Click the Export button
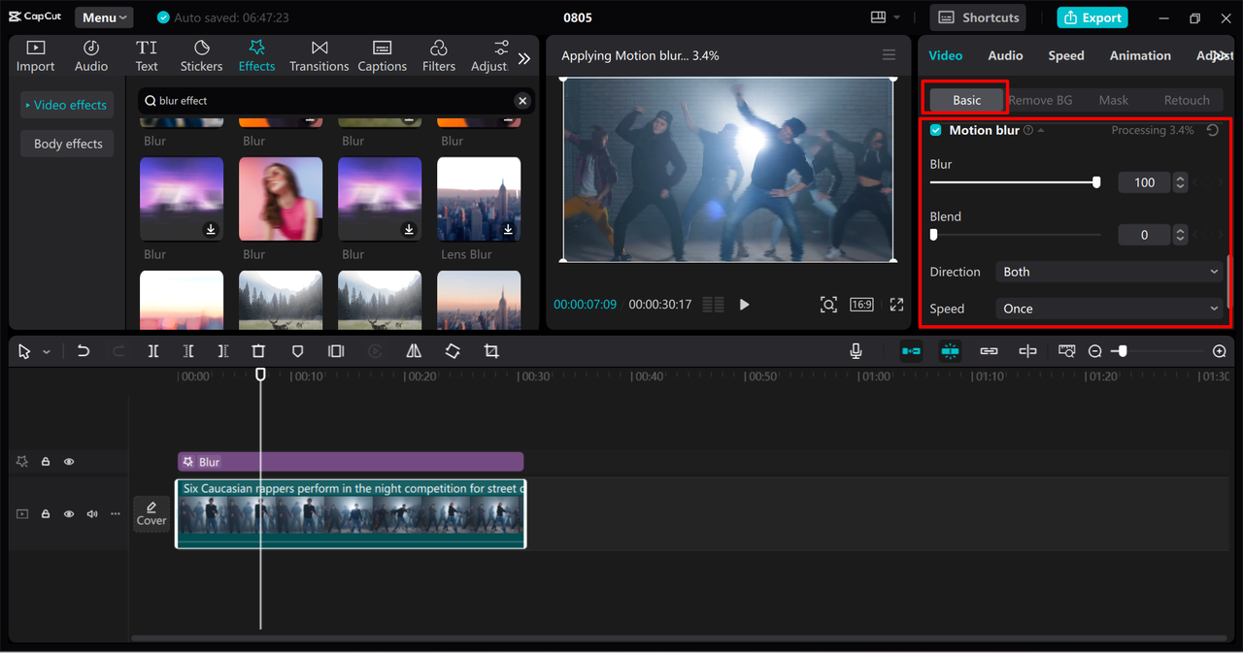Image resolution: width=1243 pixels, height=653 pixels. tap(1092, 17)
